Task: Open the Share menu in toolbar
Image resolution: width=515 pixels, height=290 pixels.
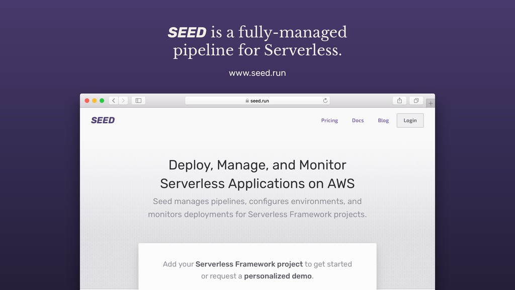Action: (x=399, y=101)
